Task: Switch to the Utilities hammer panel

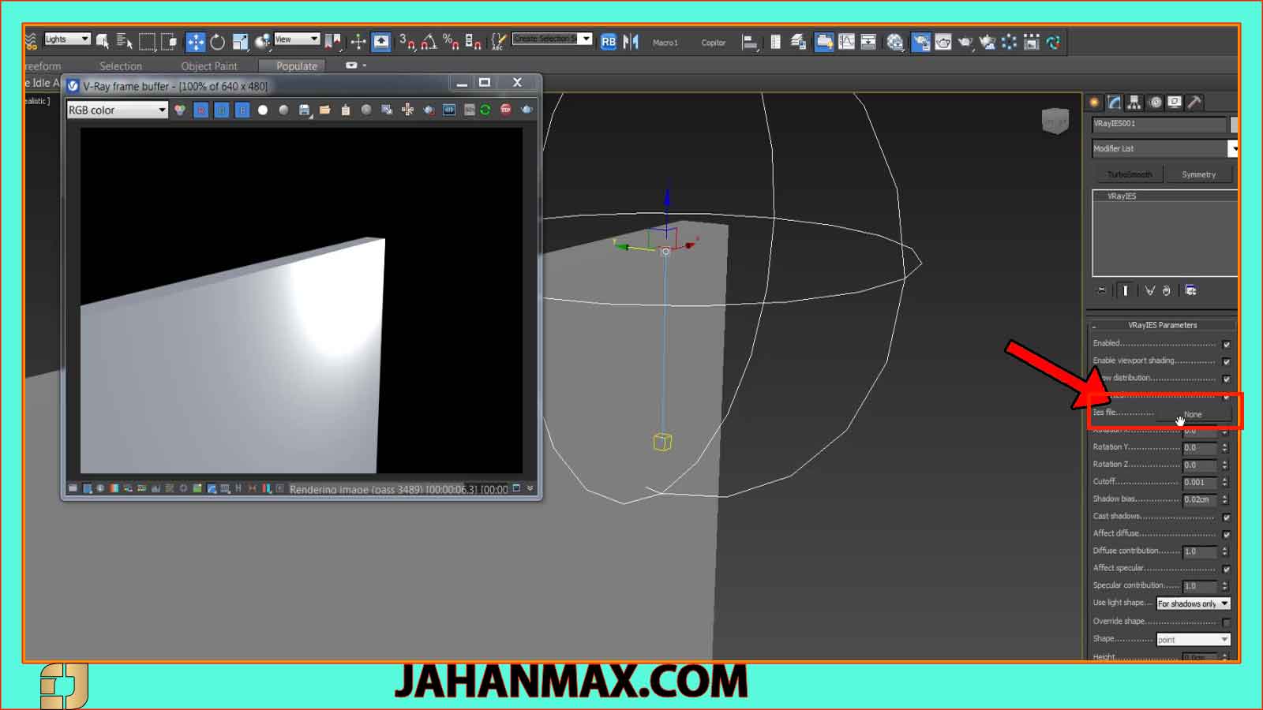Action: point(1195,103)
